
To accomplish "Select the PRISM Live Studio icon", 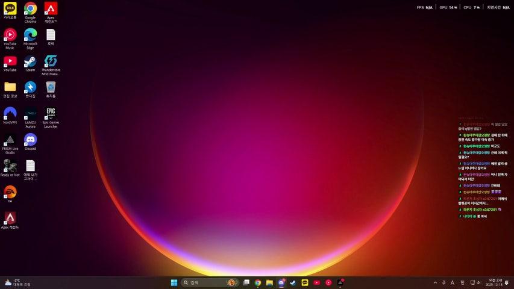I will tap(10, 140).
